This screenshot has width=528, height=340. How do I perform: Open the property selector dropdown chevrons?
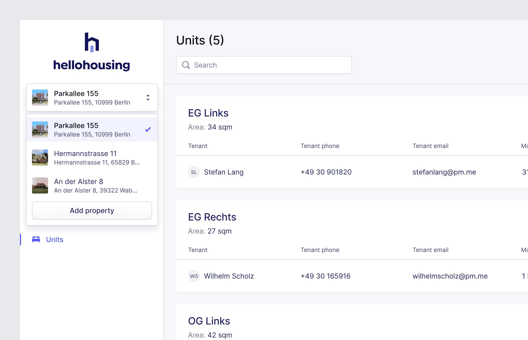(x=148, y=98)
